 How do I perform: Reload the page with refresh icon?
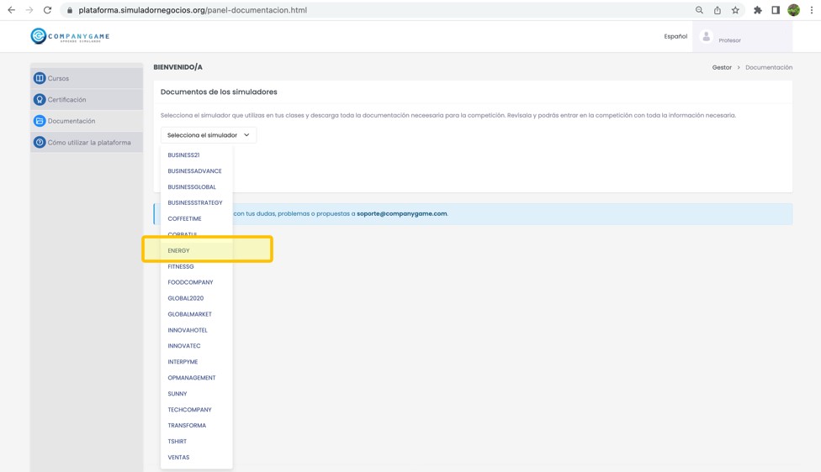[x=48, y=10]
